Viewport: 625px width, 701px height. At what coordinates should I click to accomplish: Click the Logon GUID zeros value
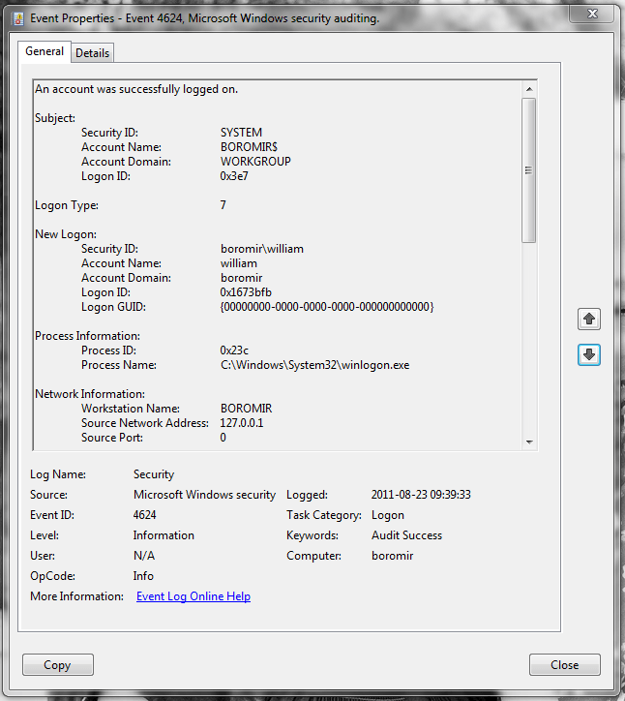327,307
